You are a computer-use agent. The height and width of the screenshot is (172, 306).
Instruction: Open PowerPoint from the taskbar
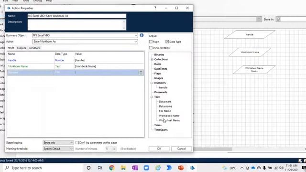[181, 168]
